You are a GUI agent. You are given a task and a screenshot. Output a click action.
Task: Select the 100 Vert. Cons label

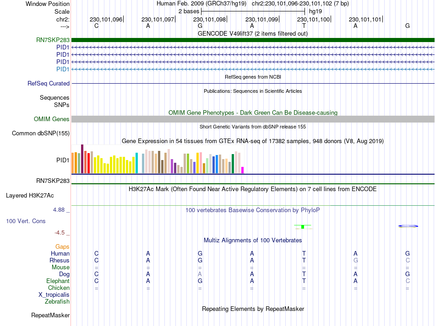click(26, 221)
